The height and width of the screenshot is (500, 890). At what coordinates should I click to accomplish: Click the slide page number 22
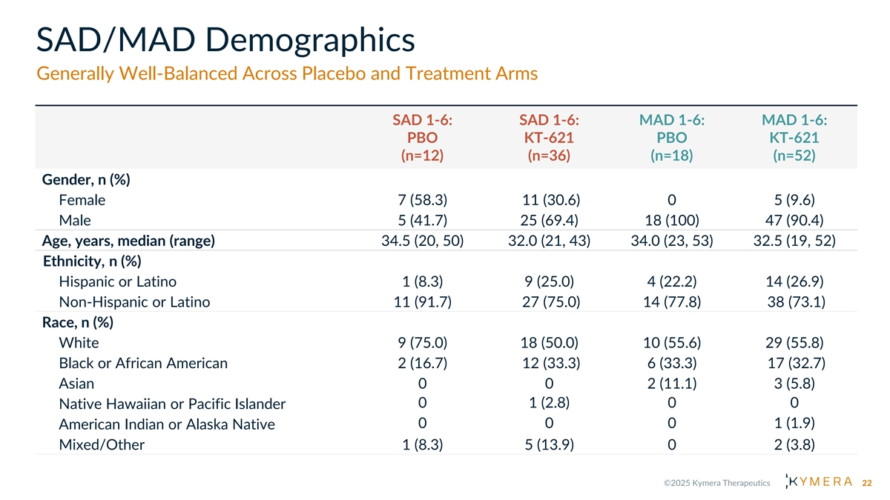(x=866, y=483)
